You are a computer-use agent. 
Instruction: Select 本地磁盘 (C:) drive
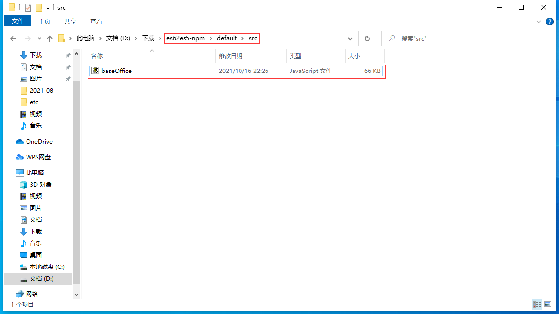coord(47,267)
